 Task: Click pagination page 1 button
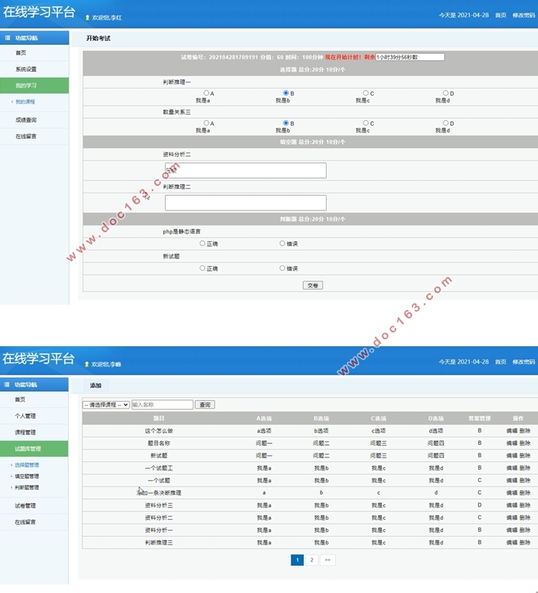tap(298, 560)
